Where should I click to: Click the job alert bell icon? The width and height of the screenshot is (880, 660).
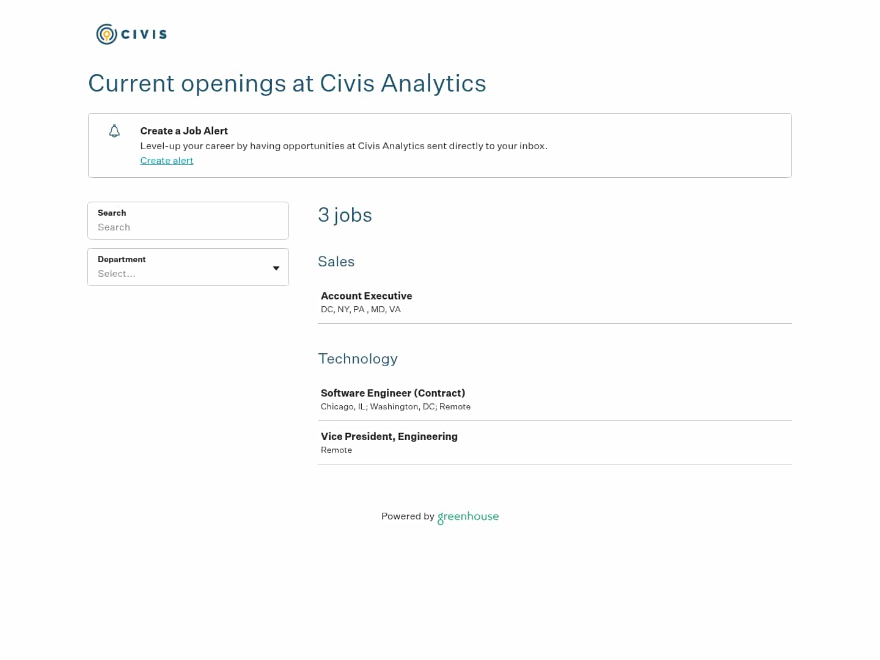point(114,131)
